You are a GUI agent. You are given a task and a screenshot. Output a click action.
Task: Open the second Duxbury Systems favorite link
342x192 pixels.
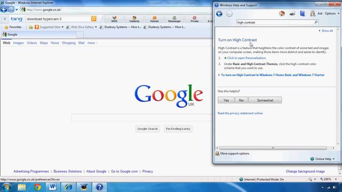165,27
